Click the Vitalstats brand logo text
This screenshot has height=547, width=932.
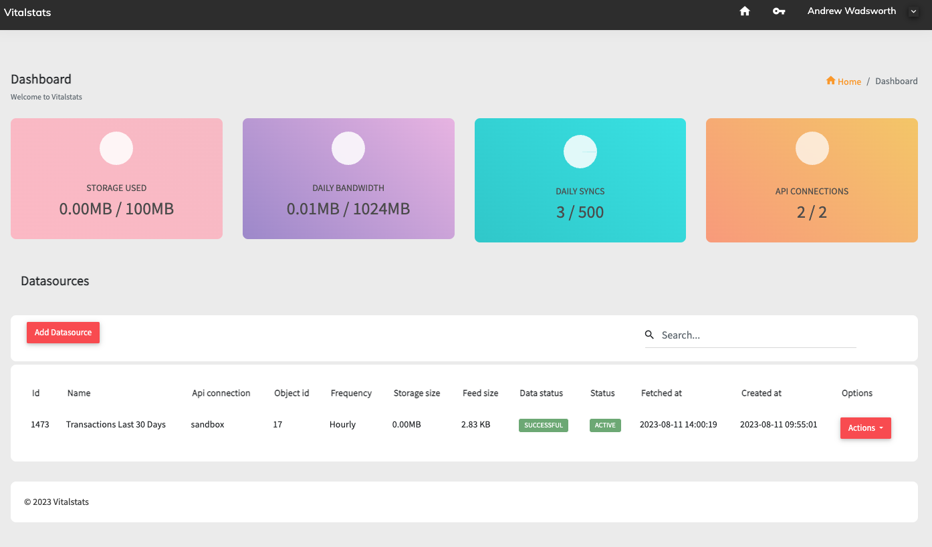27,12
